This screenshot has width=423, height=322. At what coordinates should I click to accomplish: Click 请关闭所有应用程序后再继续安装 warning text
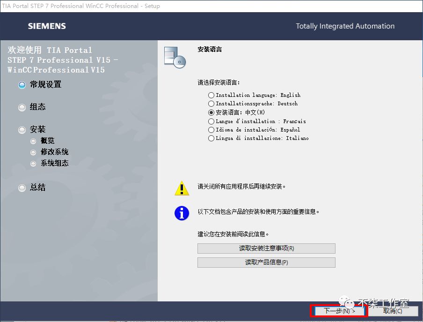point(241,186)
